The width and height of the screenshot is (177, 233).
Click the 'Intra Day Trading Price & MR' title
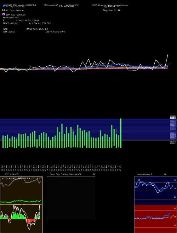[65, 174]
